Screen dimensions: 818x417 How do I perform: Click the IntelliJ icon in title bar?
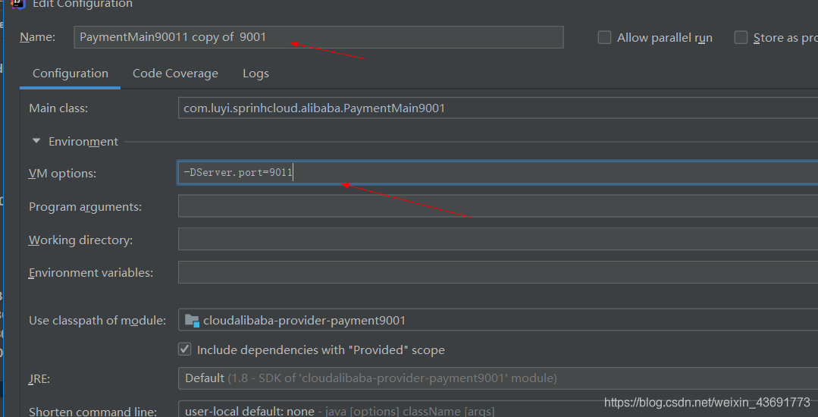[18, 4]
